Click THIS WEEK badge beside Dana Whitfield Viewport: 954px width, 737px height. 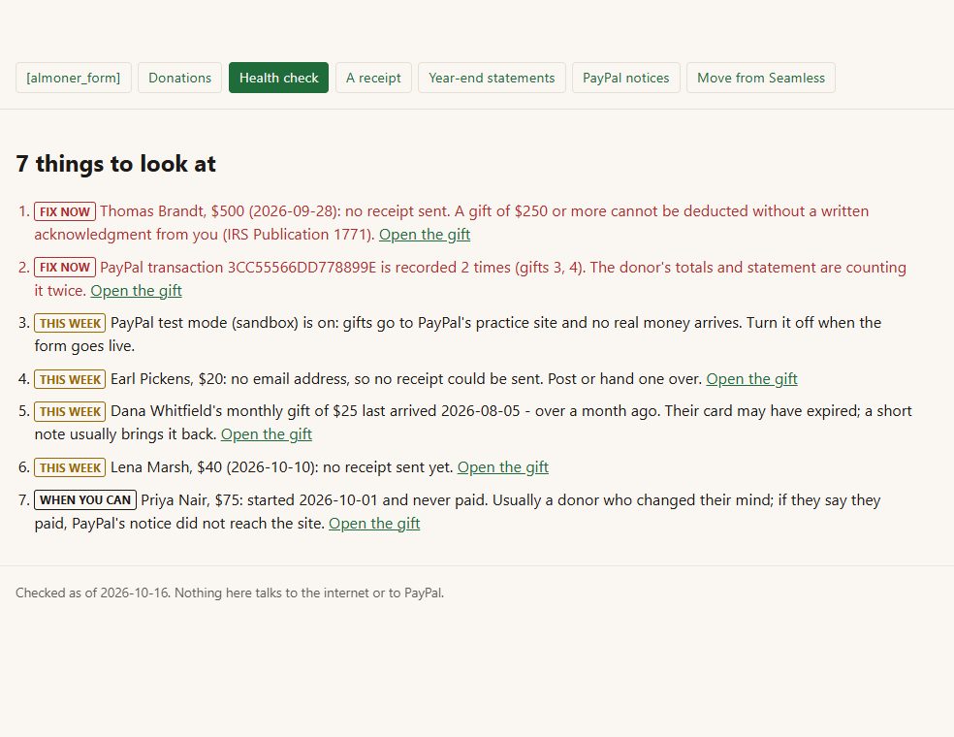pos(70,411)
